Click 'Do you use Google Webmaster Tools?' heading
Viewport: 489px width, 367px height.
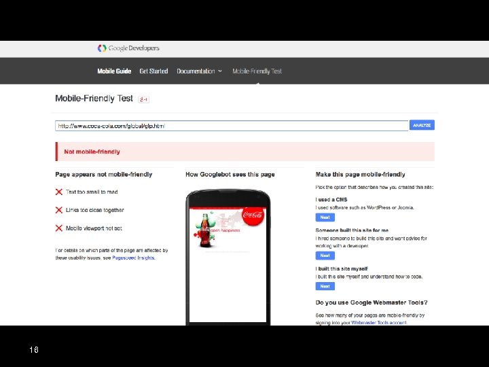pyautogui.click(x=372, y=302)
